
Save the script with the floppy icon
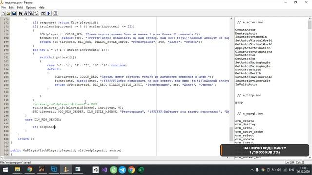coord(14,13)
